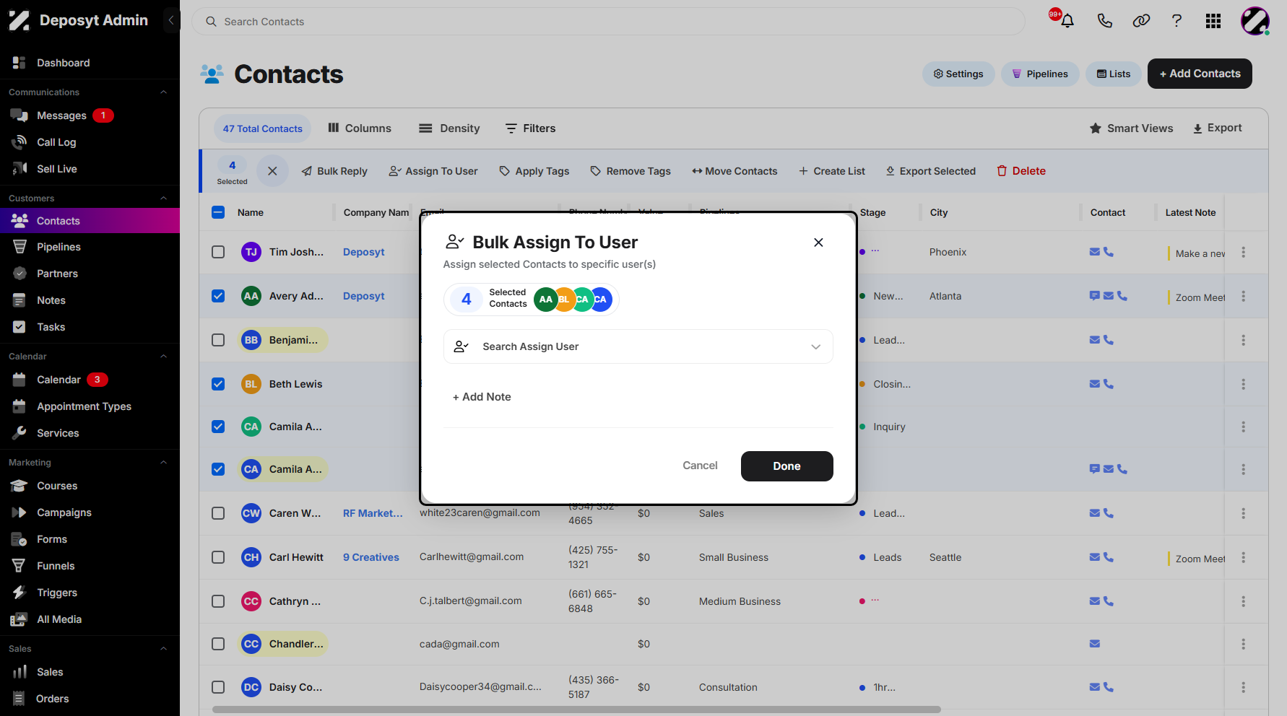Check the Carl Hewitt checkbox

click(218, 557)
